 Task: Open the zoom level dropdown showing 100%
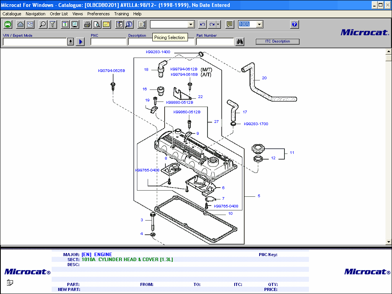[259, 24]
